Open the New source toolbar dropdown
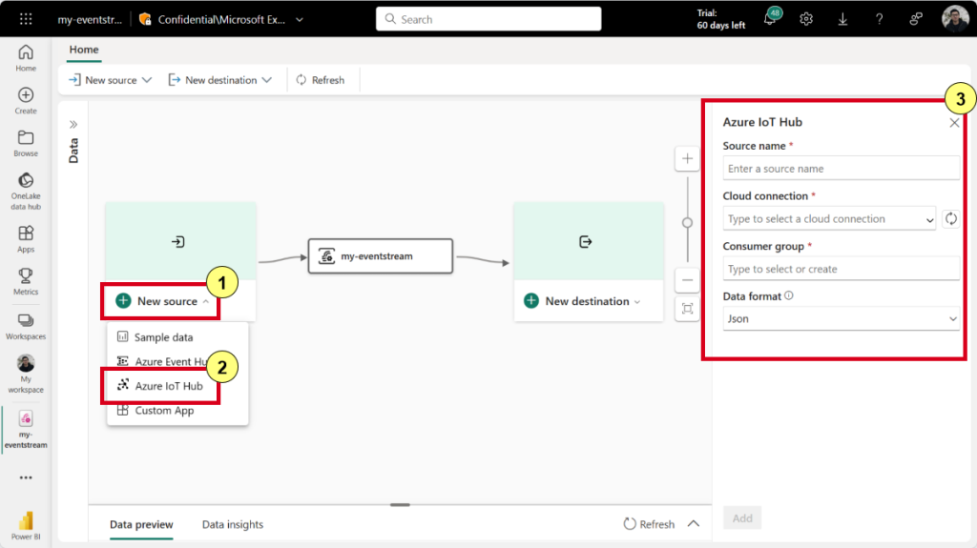The image size is (977, 548). coord(111,80)
